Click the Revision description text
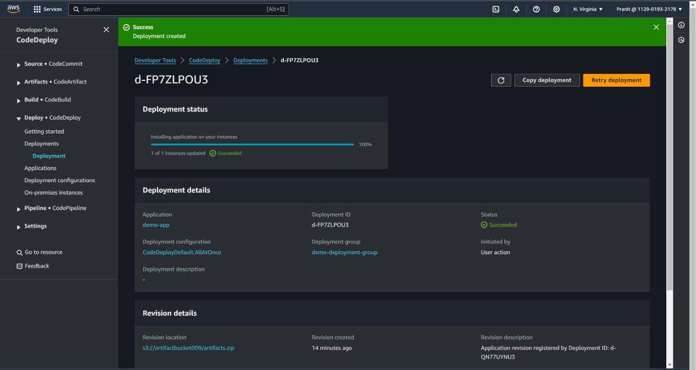The image size is (696, 370). pyautogui.click(x=548, y=353)
